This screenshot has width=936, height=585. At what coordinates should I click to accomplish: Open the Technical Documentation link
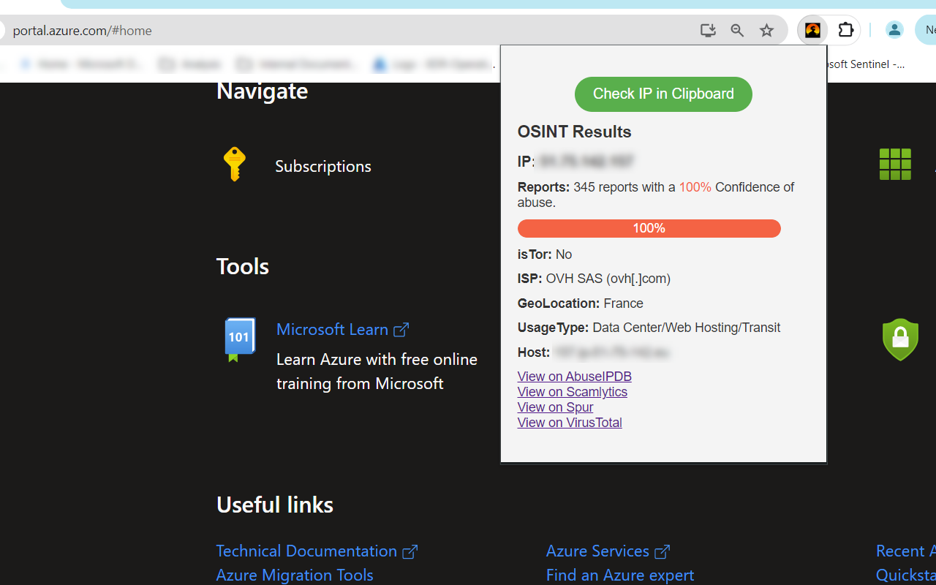click(317, 551)
